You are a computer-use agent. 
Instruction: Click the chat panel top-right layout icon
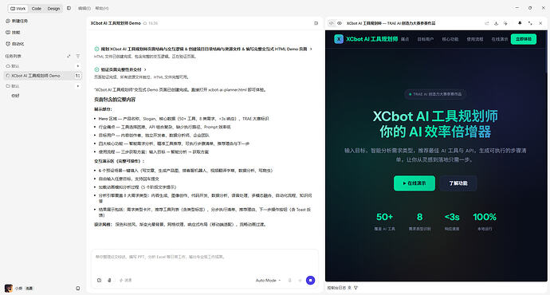click(x=316, y=23)
